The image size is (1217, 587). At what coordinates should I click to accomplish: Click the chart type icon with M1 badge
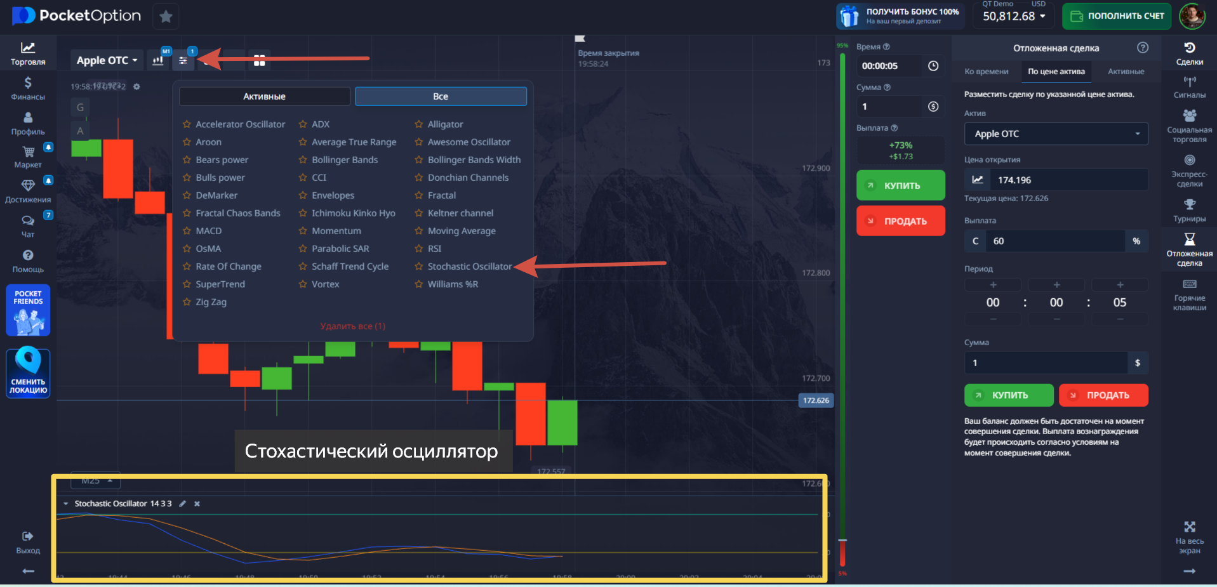(x=158, y=60)
